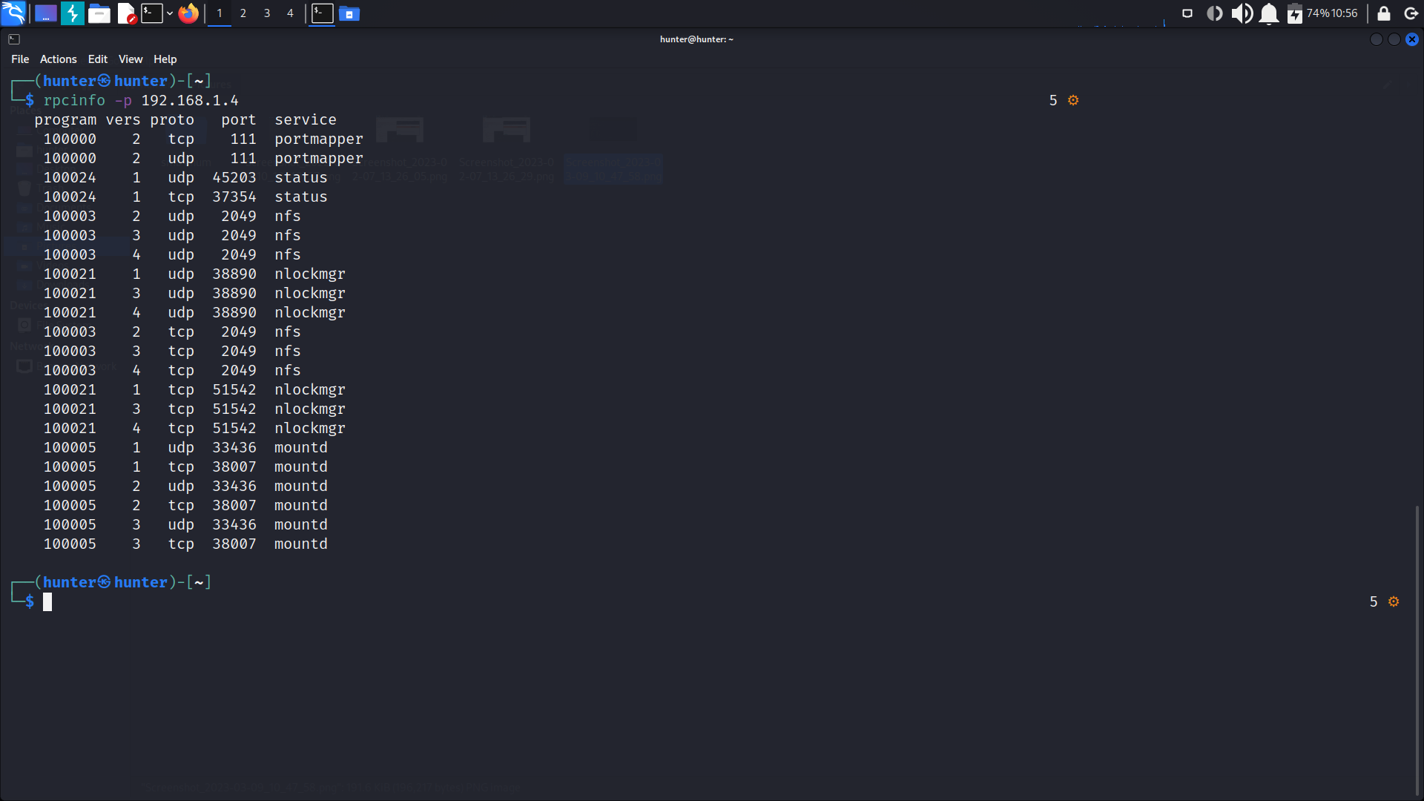The height and width of the screenshot is (801, 1424).
Task: Click the terminal prompt cursor line
Action: [47, 602]
